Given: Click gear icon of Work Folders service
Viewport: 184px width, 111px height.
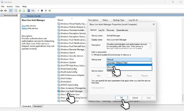Looking at the screenshot, I should point(59,78).
